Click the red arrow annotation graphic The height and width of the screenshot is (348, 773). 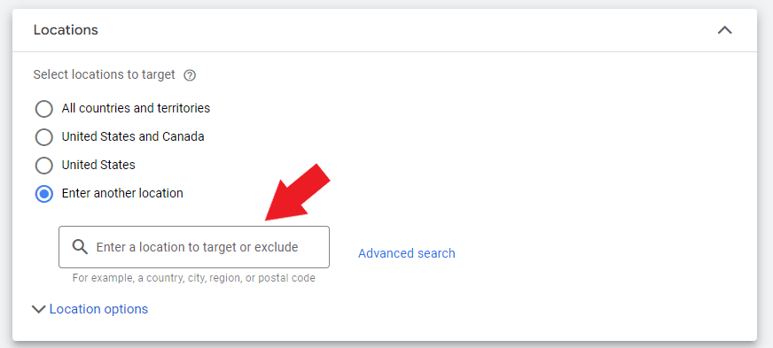click(x=298, y=192)
